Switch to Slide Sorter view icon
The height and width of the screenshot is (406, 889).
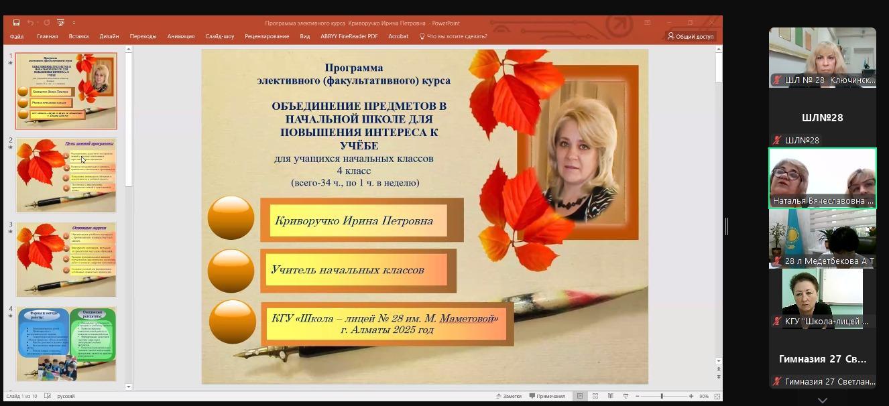click(595, 396)
